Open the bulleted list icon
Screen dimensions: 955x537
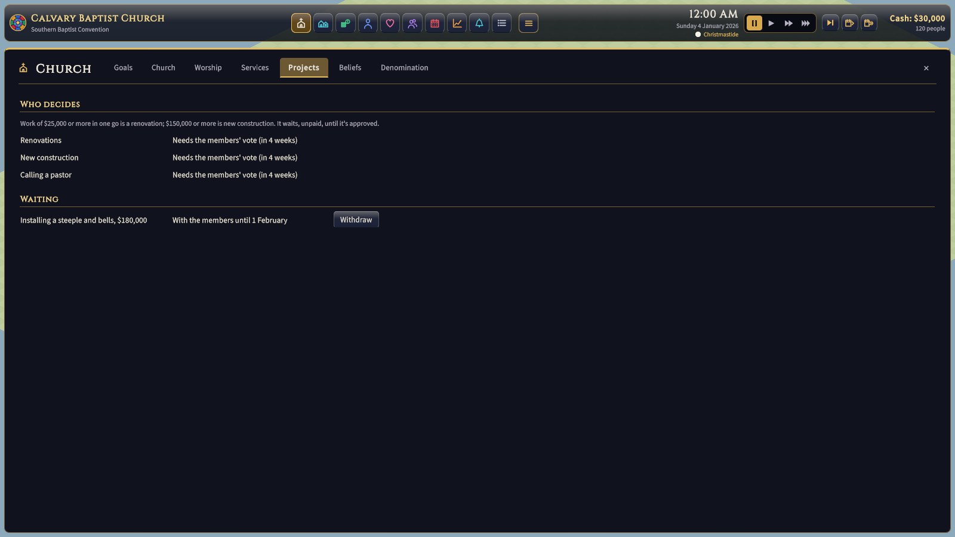pos(501,23)
